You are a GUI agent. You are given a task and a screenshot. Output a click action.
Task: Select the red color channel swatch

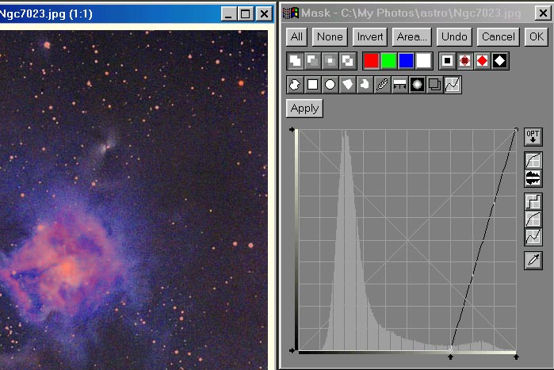[371, 60]
